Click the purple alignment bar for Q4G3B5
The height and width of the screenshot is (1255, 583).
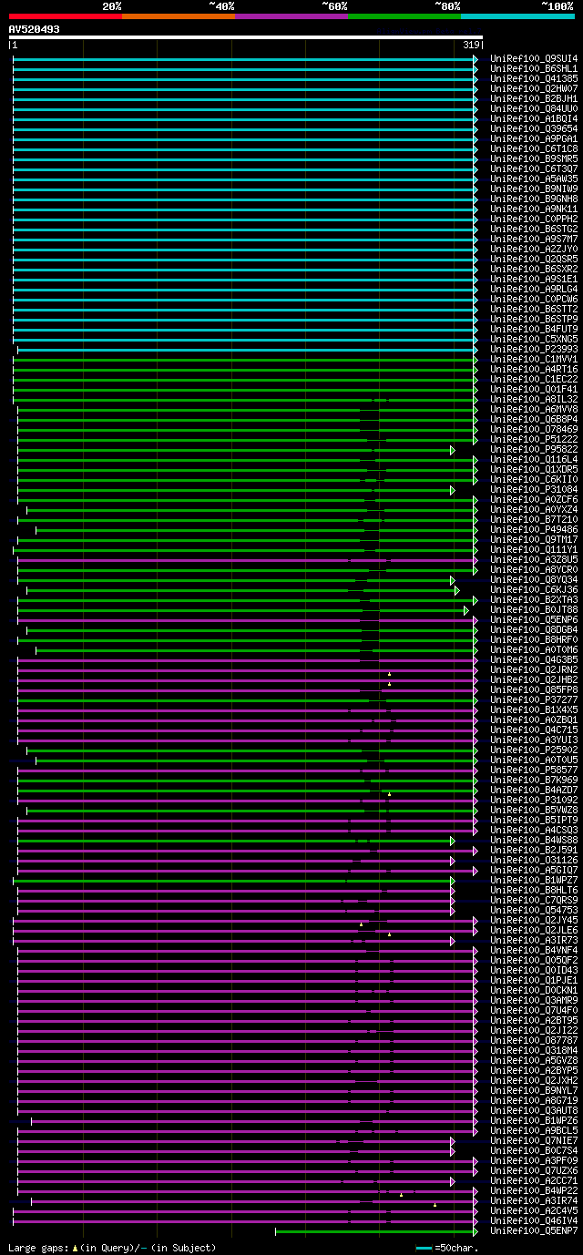click(246, 660)
